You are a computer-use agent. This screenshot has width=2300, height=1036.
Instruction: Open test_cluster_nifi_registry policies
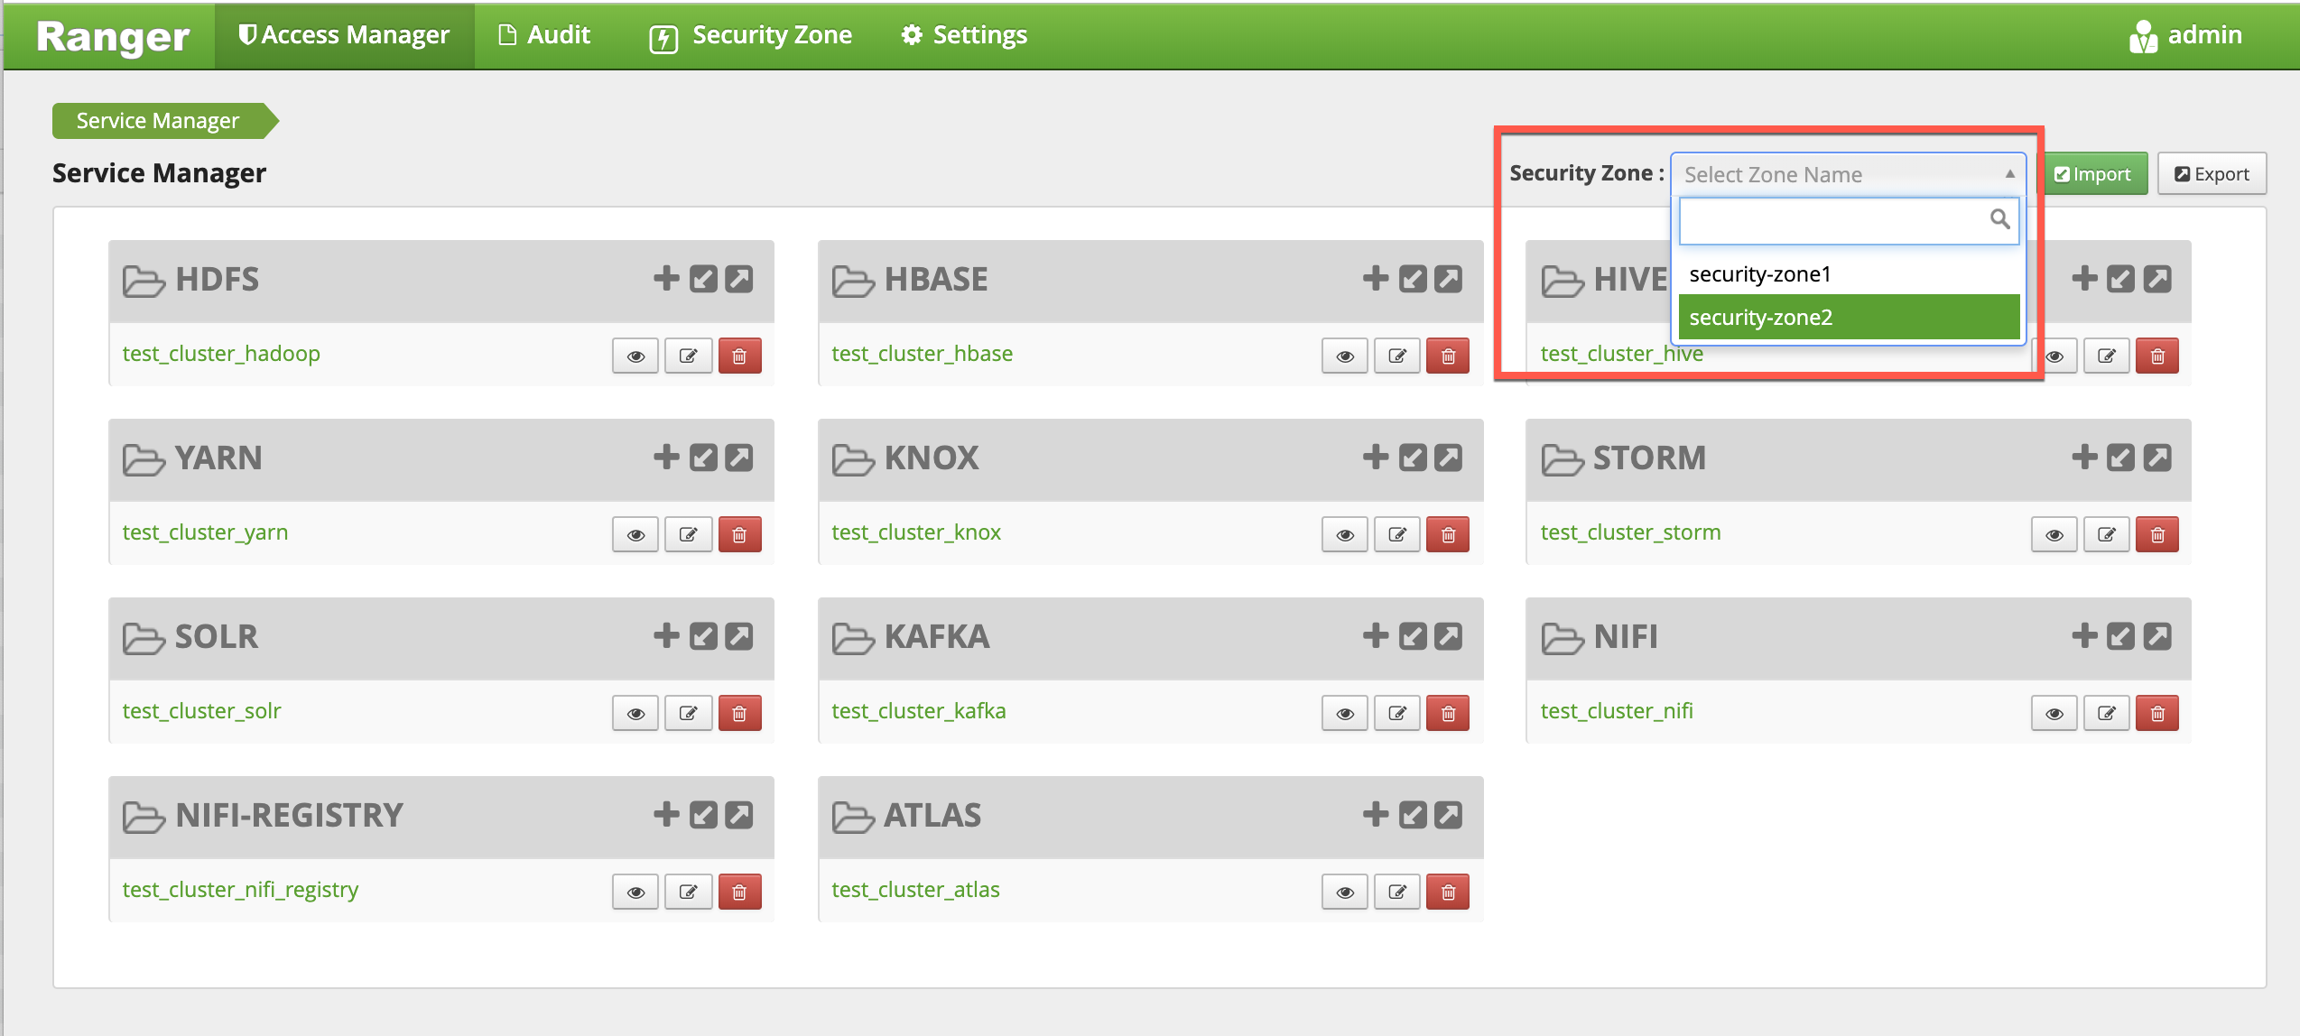240,890
